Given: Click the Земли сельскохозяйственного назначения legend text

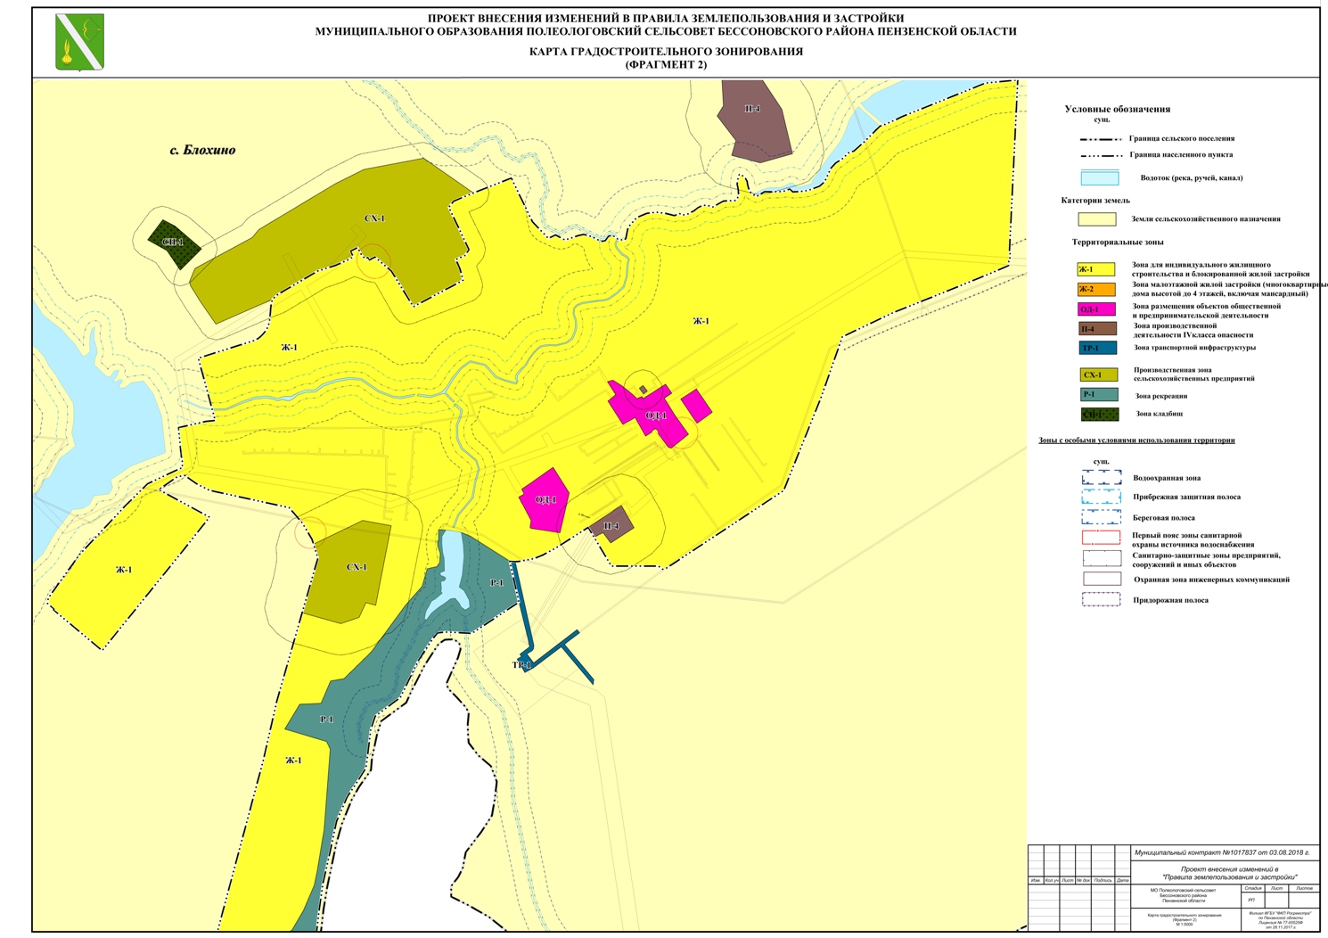Looking at the screenshot, I should pyautogui.click(x=1205, y=218).
